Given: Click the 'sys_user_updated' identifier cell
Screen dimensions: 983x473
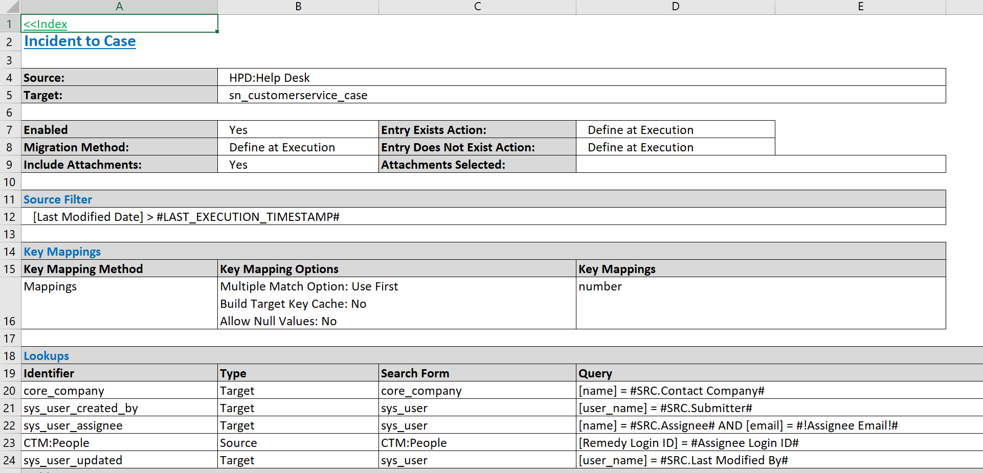Looking at the screenshot, I should point(119,460).
